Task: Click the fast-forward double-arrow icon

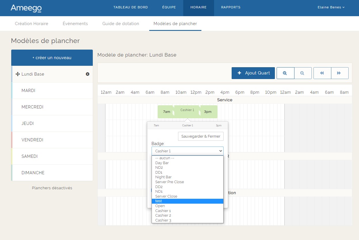Action: (339, 73)
